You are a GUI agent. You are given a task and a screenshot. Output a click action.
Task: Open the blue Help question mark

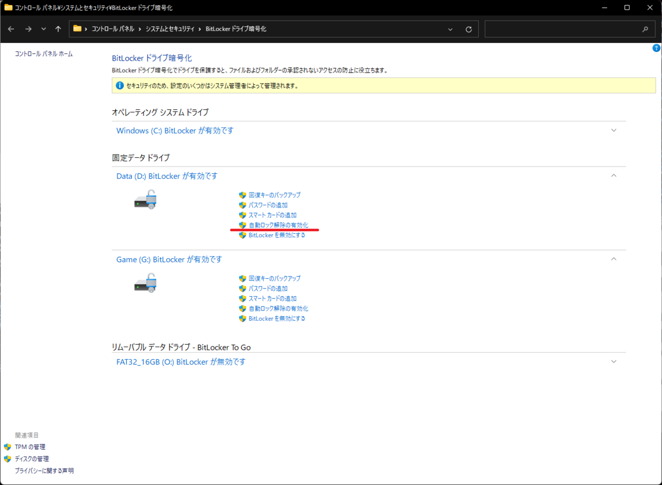click(656, 48)
